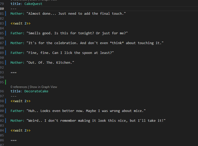The image size is (198, 146).
Task: Click Father's "Huh.. Looks even better now" line
Action: point(78,111)
